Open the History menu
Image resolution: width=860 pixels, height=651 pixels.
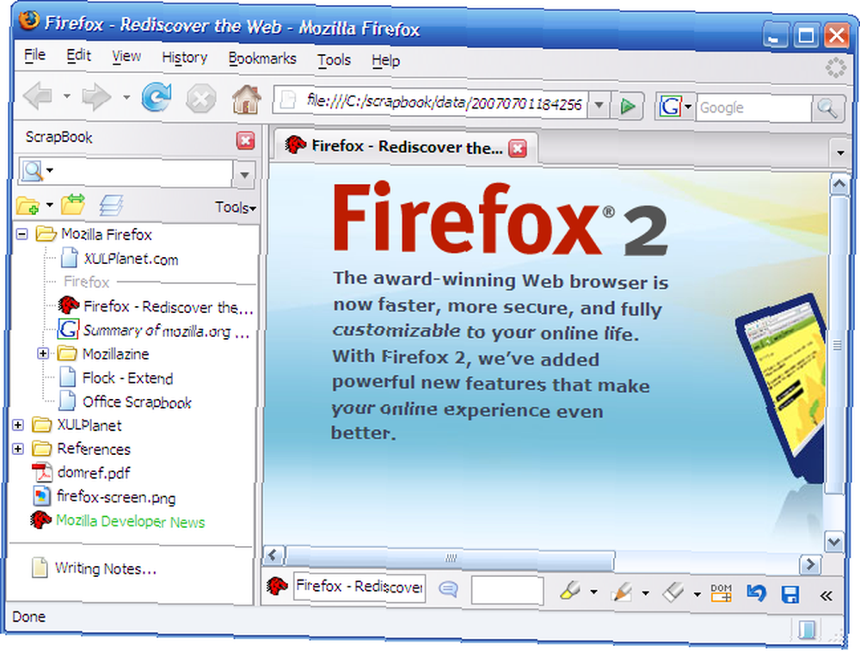pos(184,58)
